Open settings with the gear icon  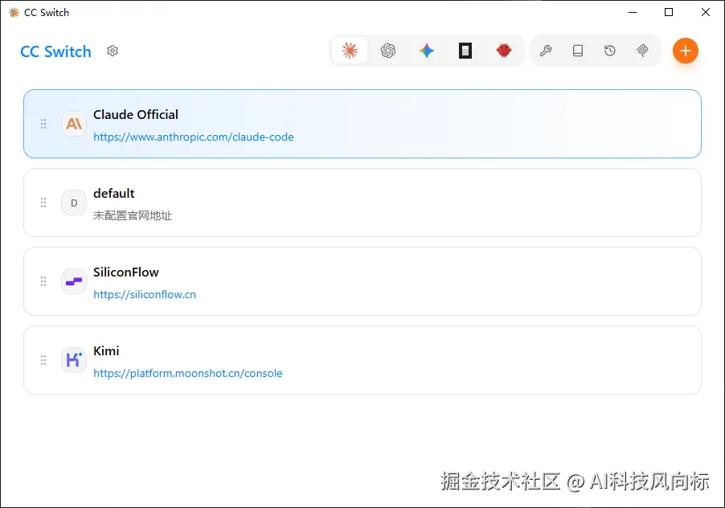click(x=113, y=51)
